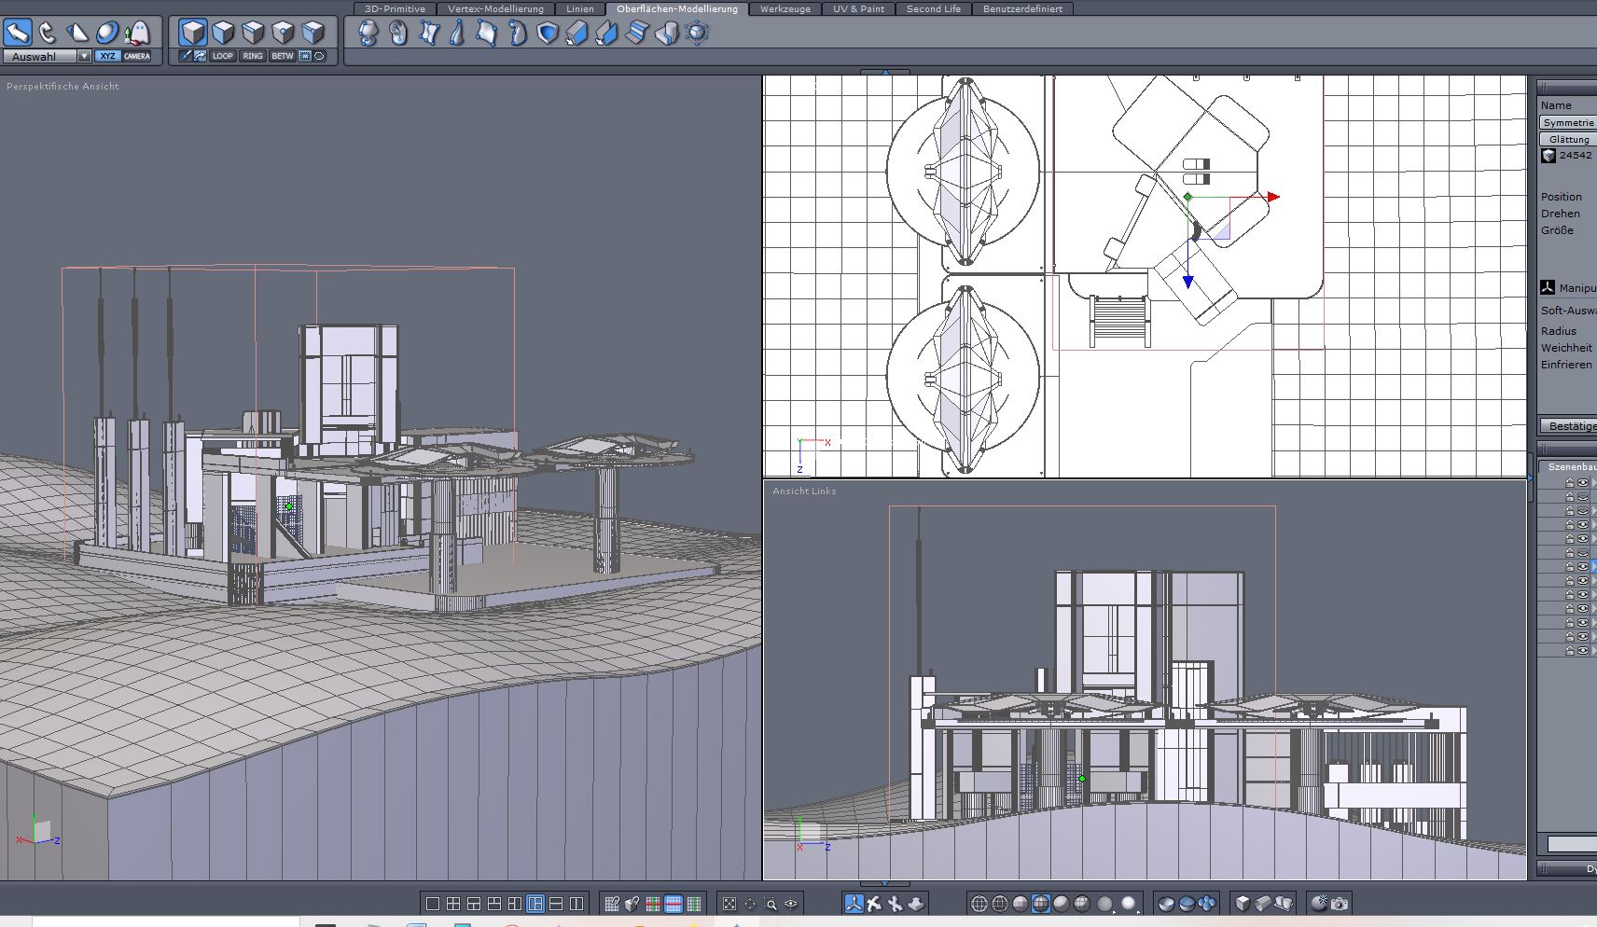Click the four-view layout icon
The width and height of the screenshot is (1597, 927).
453,904
